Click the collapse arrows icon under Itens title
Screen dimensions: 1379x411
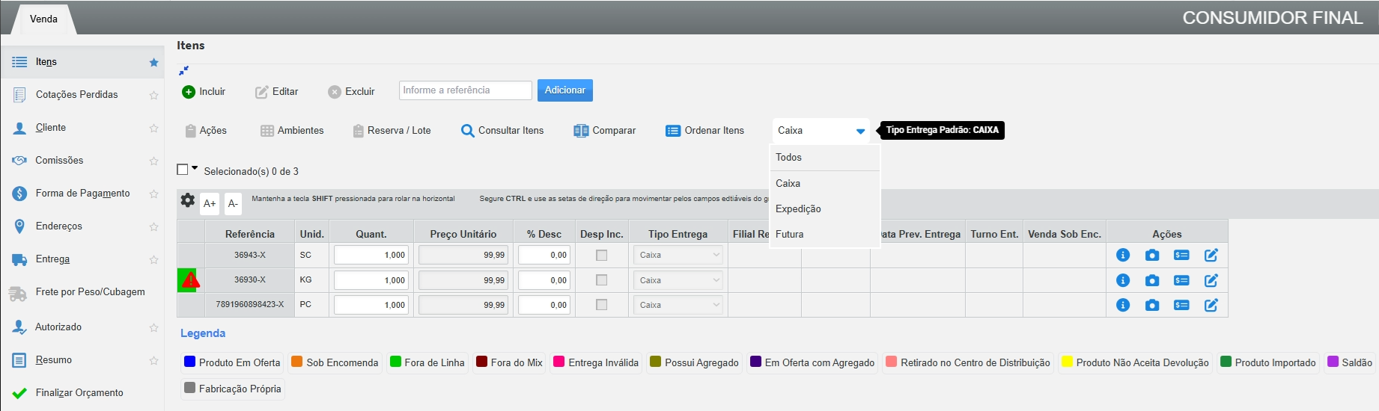pyautogui.click(x=183, y=70)
